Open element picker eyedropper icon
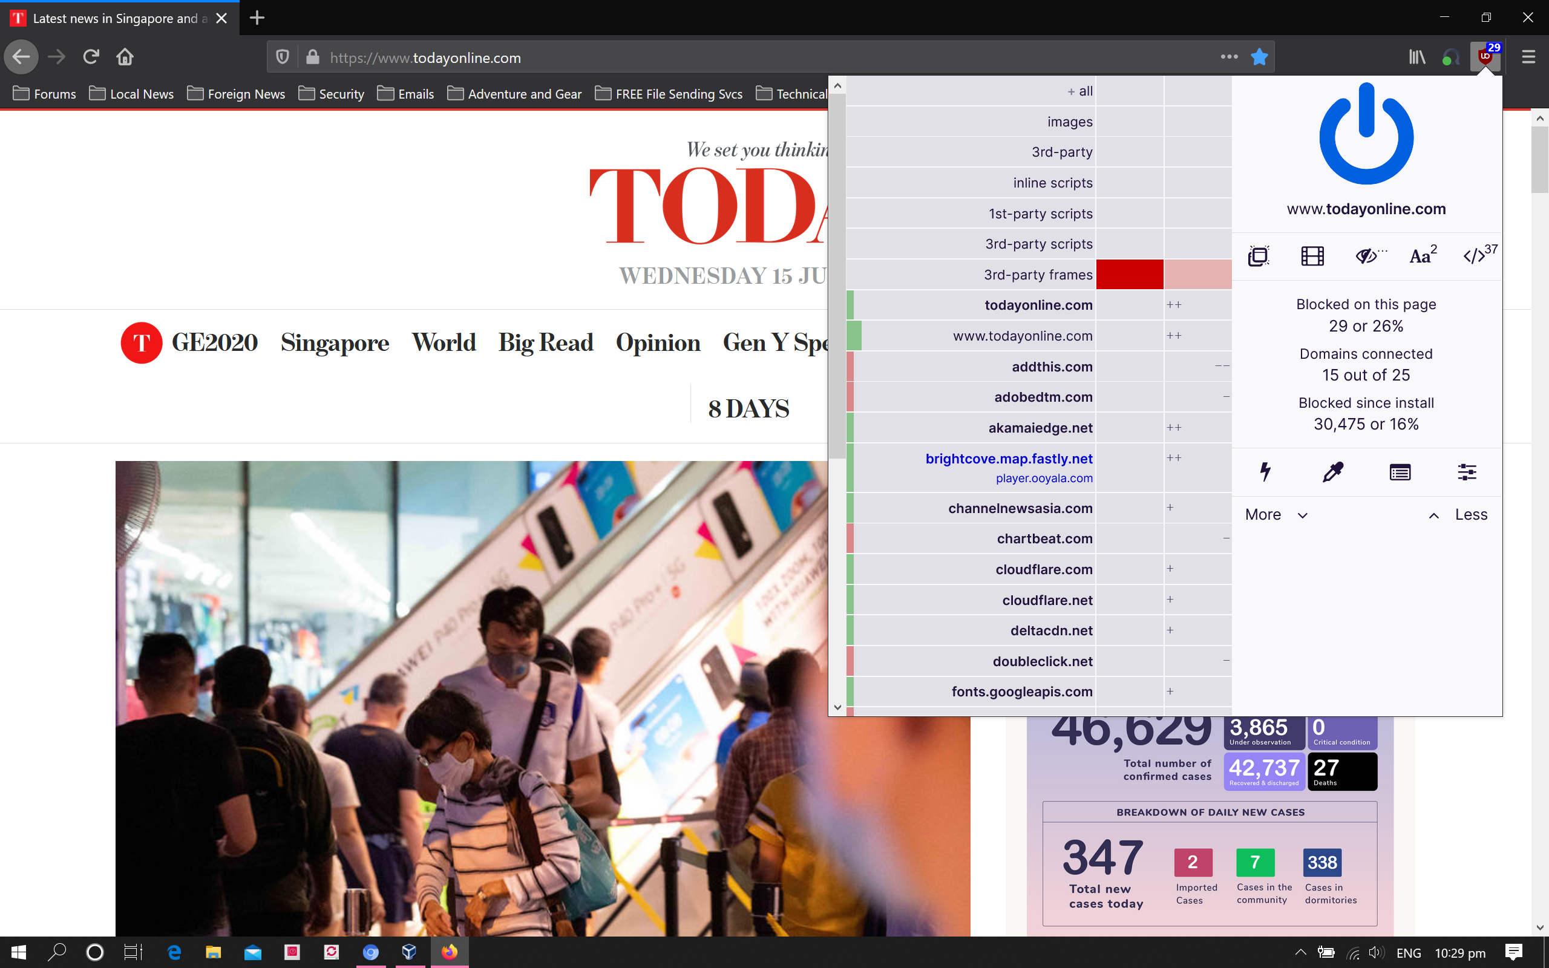1549x968 pixels. 1332,473
